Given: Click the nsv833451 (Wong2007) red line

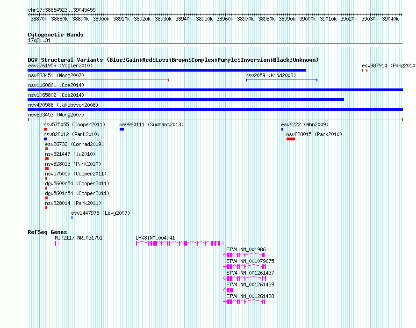Looking at the screenshot, I should click(x=98, y=80).
